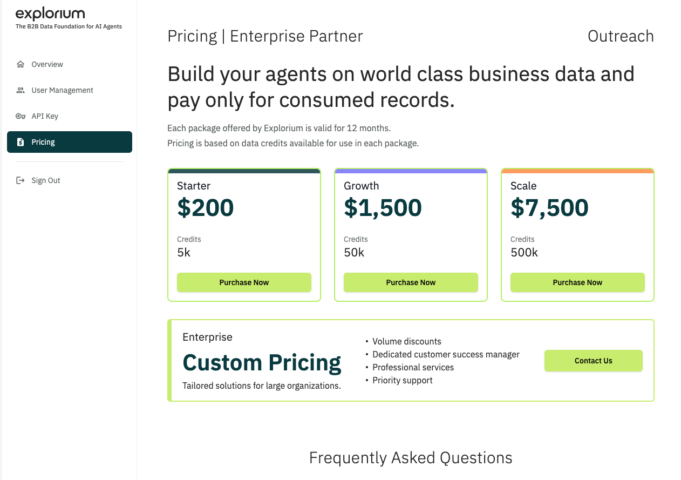Click the User Management people icon

(x=21, y=90)
